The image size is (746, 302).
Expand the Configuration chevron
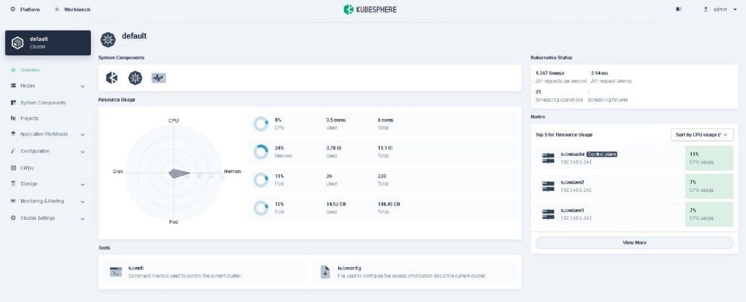83,152
